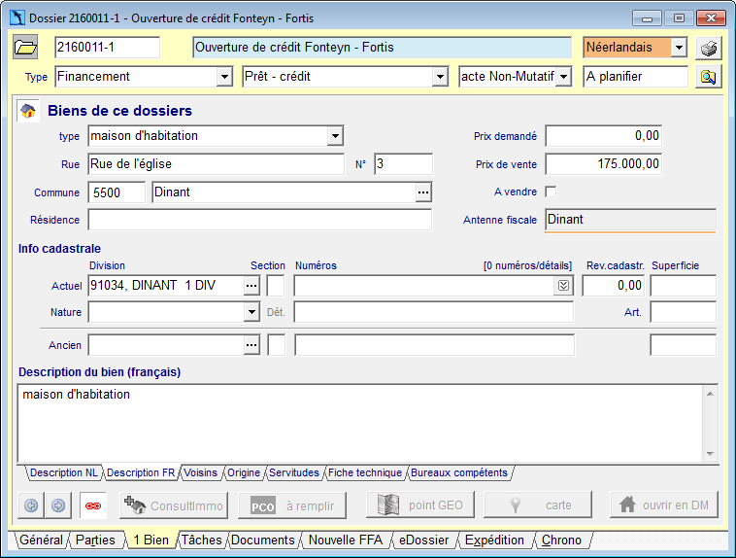Click the Actuel Section field
Screen dimensions: 736x558
276,286
